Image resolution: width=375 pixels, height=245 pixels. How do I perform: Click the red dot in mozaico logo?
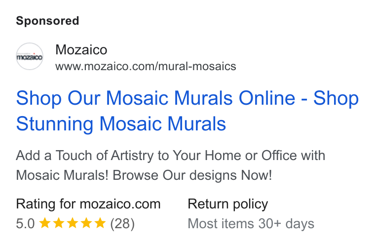tap(34, 54)
